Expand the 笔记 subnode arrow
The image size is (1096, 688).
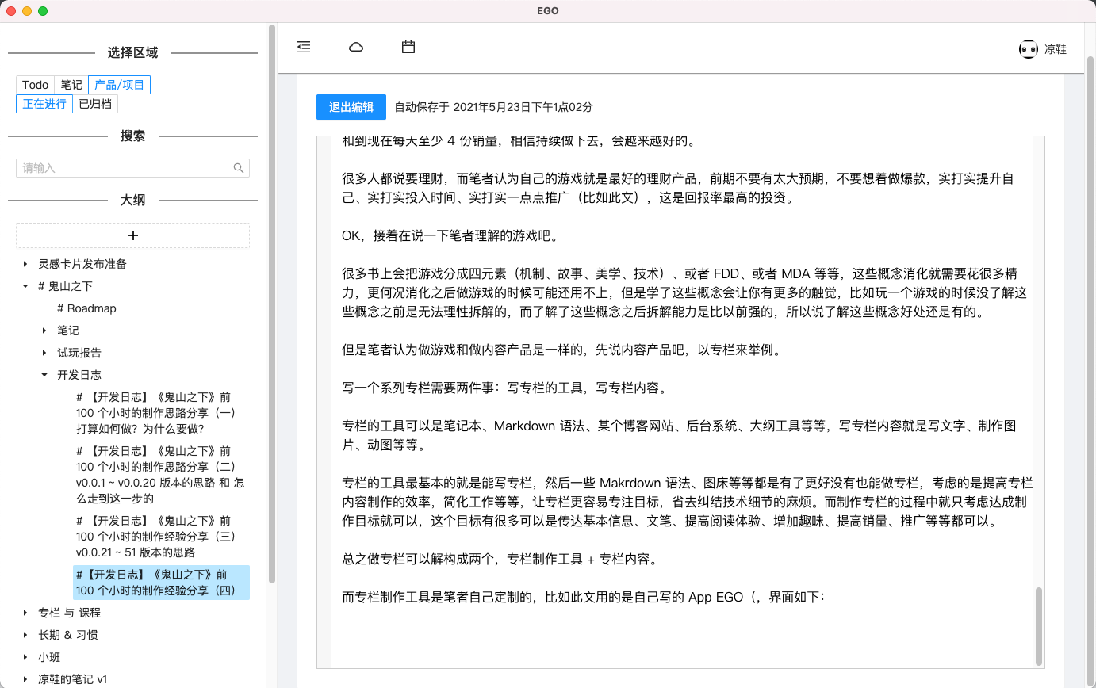coord(45,331)
